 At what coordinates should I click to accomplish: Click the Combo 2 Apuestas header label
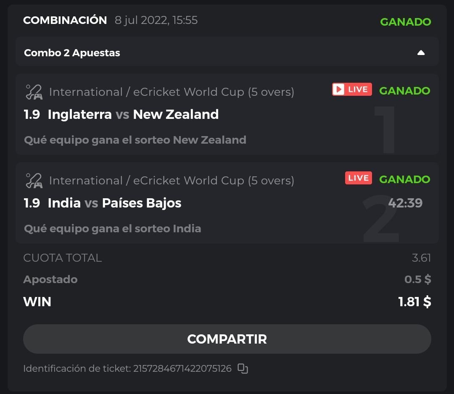click(x=72, y=53)
